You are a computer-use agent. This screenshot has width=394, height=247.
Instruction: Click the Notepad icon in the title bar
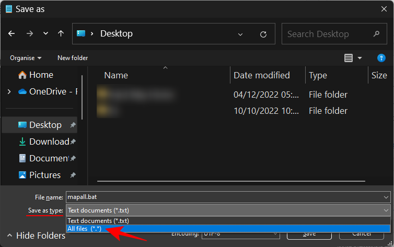pos(9,9)
